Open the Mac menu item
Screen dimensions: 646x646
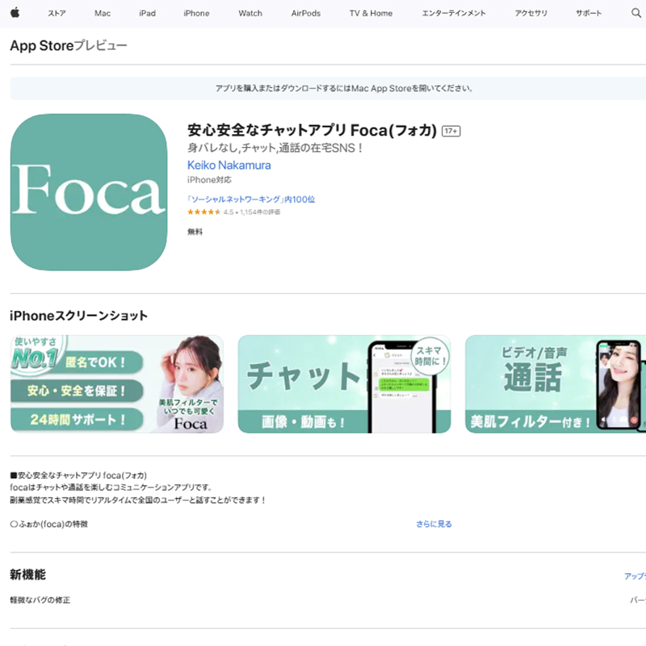pos(103,13)
